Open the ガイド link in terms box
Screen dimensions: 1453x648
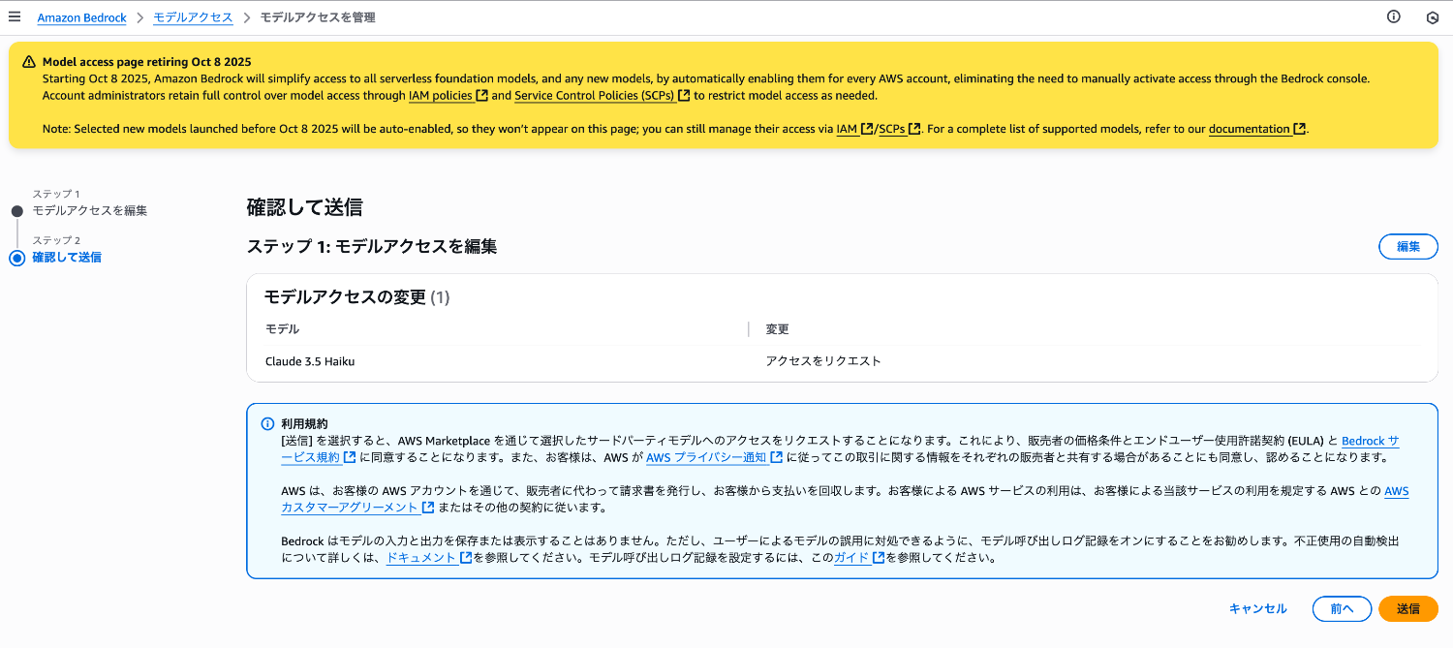[x=858, y=558]
